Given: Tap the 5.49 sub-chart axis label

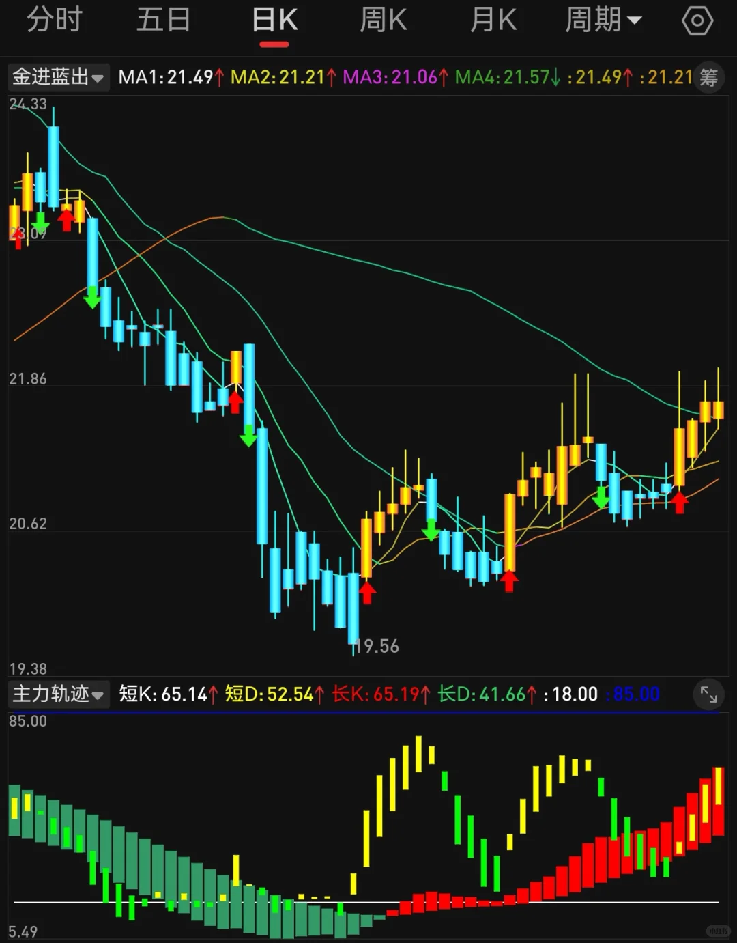Looking at the screenshot, I should [23, 932].
